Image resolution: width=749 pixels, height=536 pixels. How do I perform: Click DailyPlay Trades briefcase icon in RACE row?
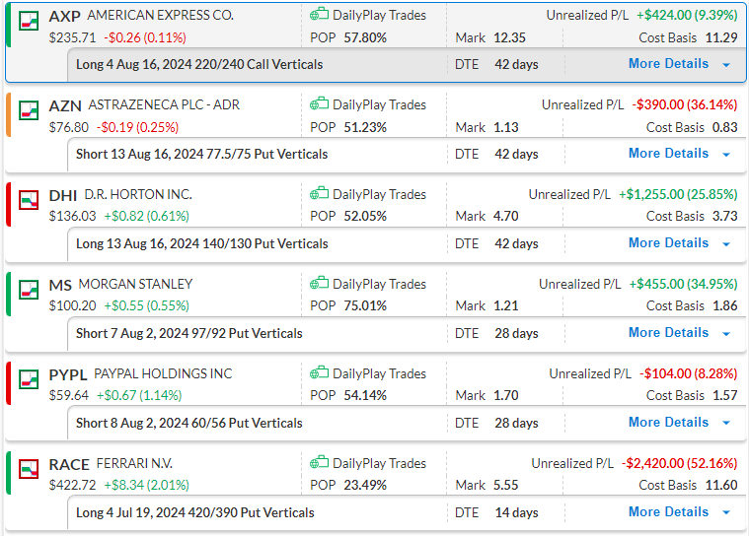coord(319,462)
